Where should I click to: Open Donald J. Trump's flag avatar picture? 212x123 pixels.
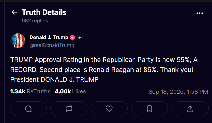click(18, 41)
